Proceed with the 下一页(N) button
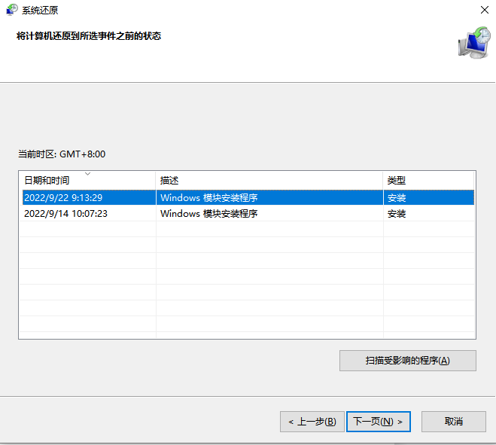Viewport: 496px width, 445px height. (x=379, y=422)
